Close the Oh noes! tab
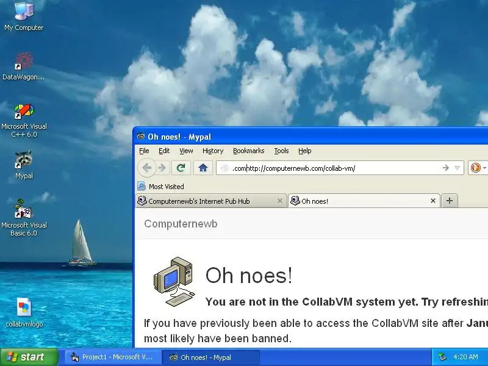Viewport: 488px width, 366px height. point(433,201)
